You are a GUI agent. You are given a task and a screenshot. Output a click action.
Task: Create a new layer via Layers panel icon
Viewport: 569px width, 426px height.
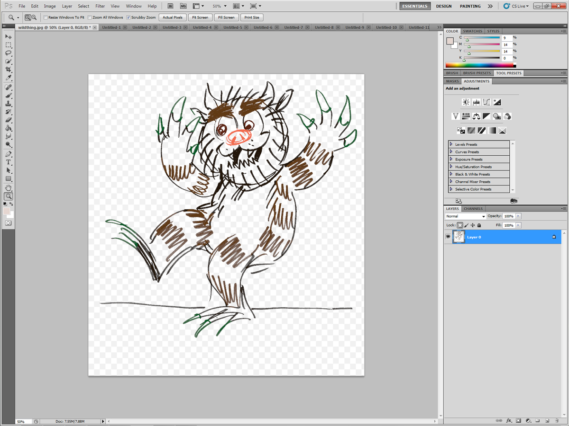(x=547, y=420)
